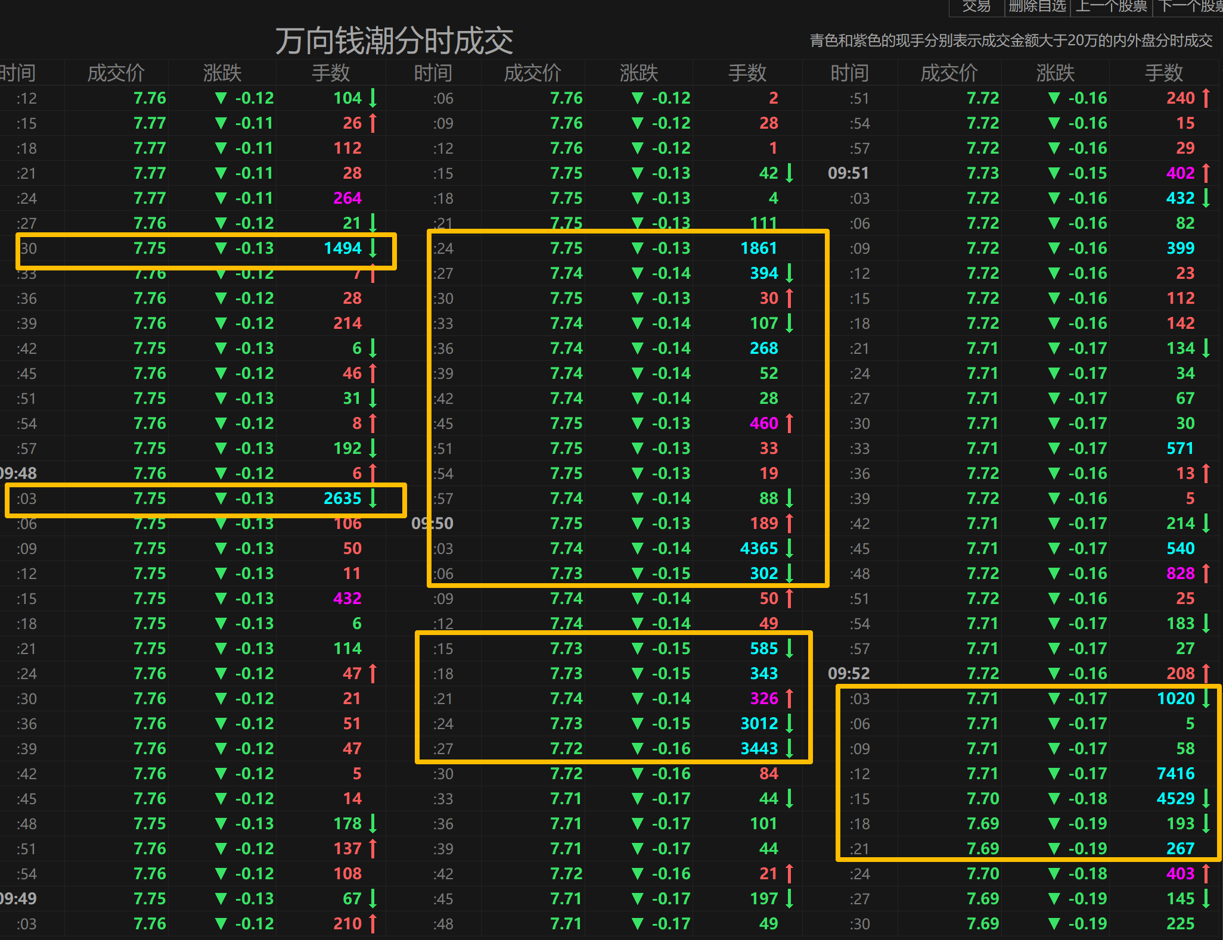Image resolution: width=1223 pixels, height=940 pixels.
Task: Select the cyan volume 3443
Action: click(x=759, y=748)
